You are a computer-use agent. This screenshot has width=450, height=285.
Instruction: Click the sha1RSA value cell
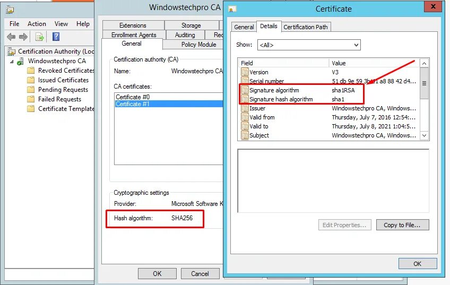point(343,90)
